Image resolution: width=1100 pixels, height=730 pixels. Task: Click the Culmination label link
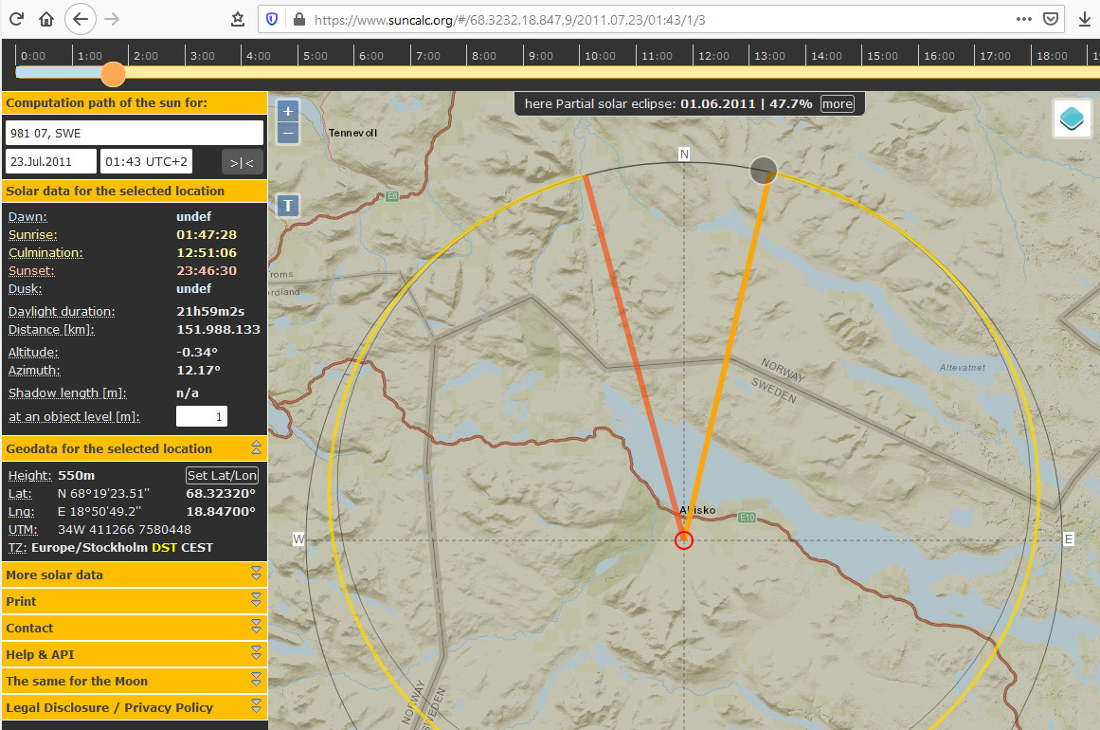click(x=45, y=253)
